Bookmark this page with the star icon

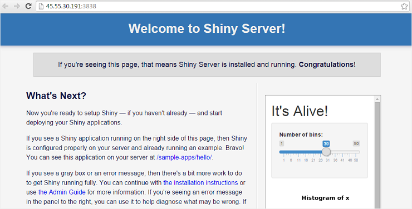coord(404,6)
